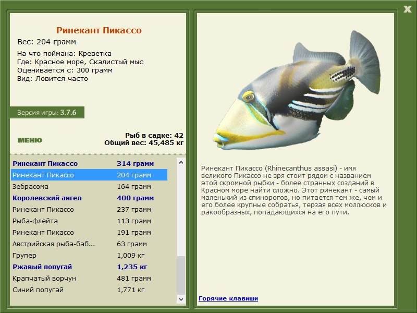The width and height of the screenshot is (417, 313).
Task: Click the Rhinecanthus assasi description paragraph
Action: (x=293, y=190)
